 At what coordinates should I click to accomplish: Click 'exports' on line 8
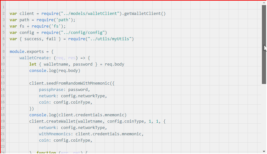click(x=35, y=52)
